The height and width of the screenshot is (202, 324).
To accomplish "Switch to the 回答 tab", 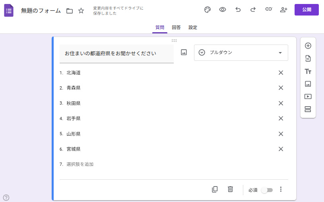I will 176,27.
